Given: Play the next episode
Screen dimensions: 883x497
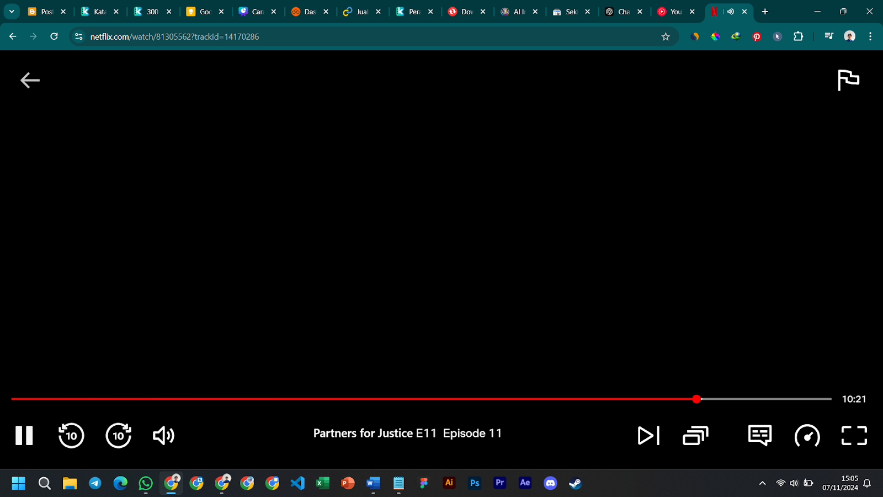Looking at the screenshot, I should pos(648,436).
